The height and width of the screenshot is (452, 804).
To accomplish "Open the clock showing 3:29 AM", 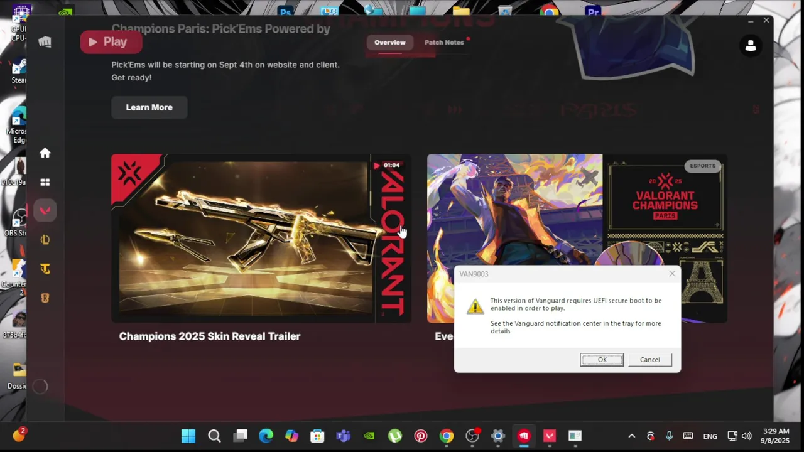I will (x=776, y=436).
